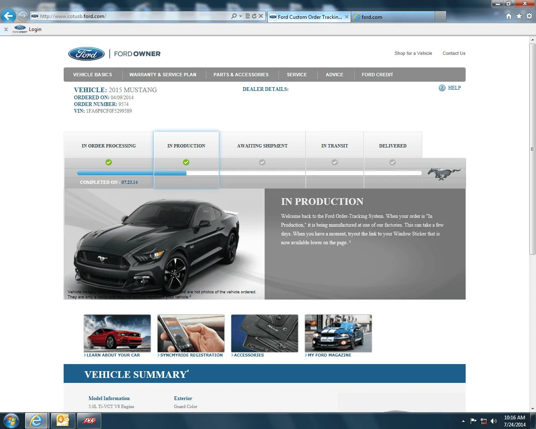This screenshot has width=536, height=429.
Task: Select the IN TRANSIT stage
Action: pos(335,146)
